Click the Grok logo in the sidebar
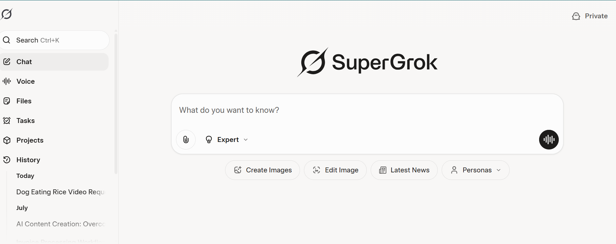616x244 pixels. click(7, 14)
